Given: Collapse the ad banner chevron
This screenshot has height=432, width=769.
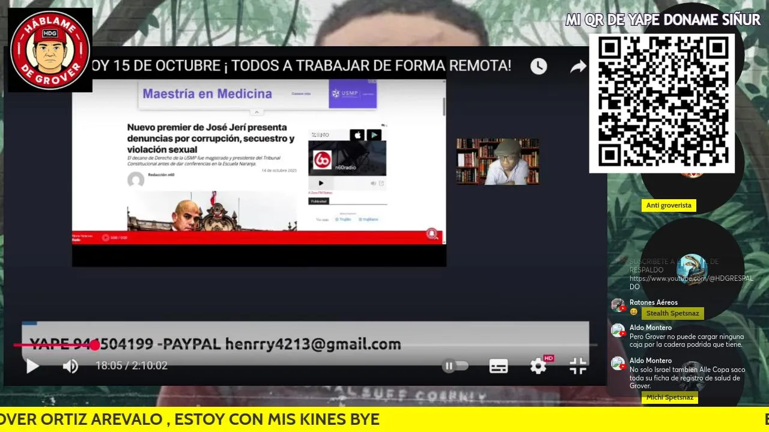Looking at the screenshot, I should (257, 112).
